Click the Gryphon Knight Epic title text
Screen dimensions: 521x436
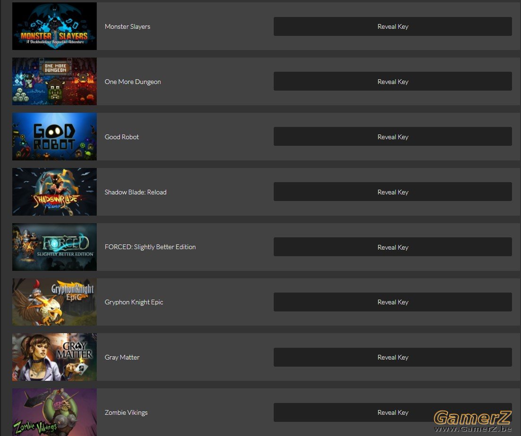[x=134, y=302]
